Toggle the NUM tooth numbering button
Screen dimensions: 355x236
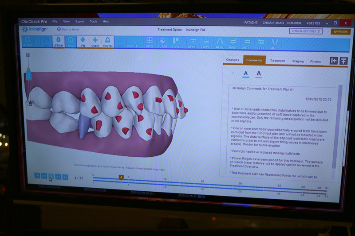pos(71,42)
